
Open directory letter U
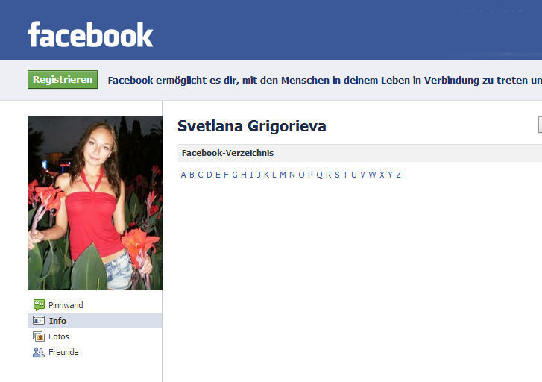click(x=354, y=175)
